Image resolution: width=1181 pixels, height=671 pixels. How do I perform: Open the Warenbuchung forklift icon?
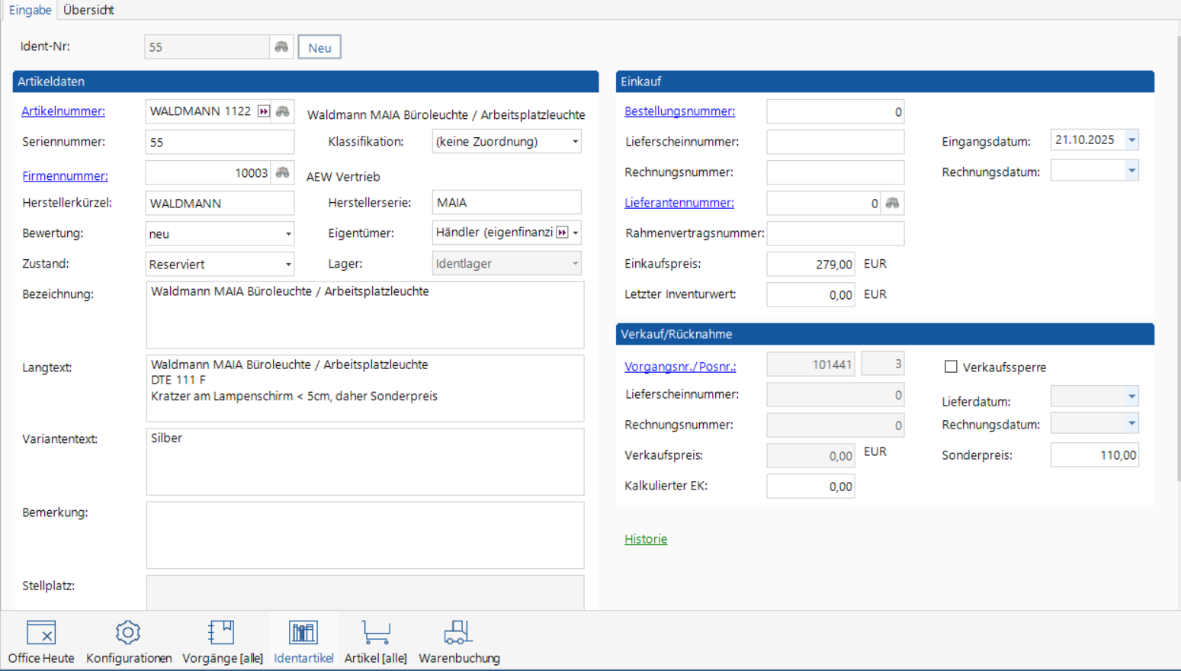coord(459,642)
